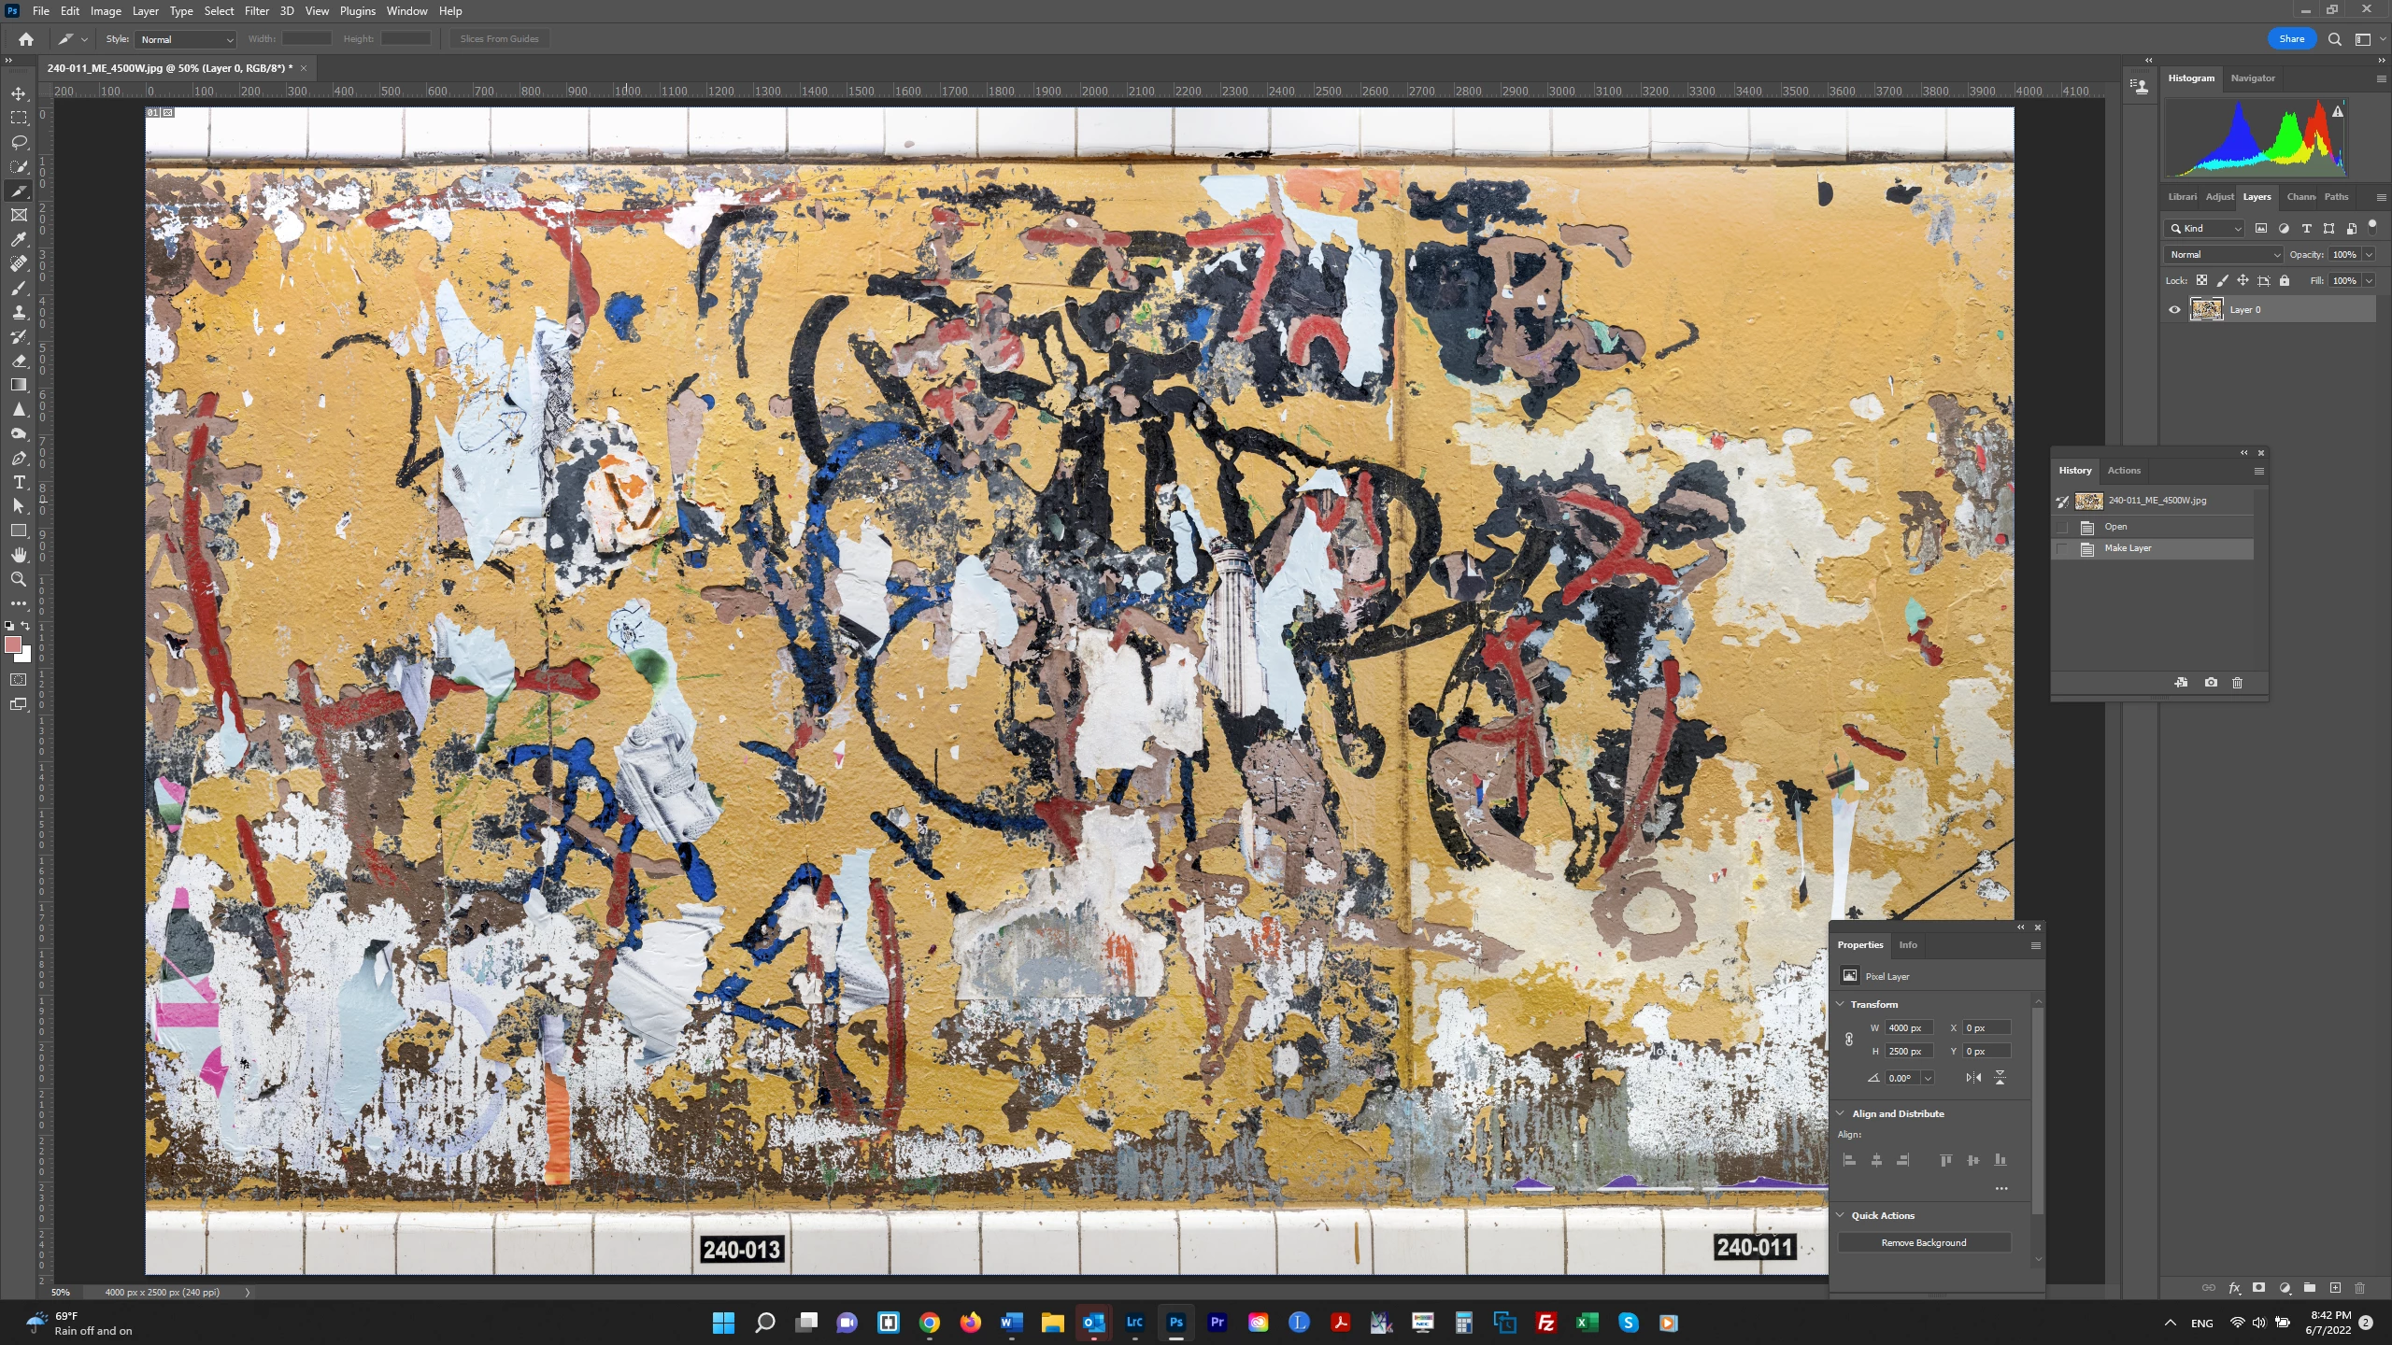Viewport: 2392px width, 1345px height.
Task: Switch to the Navigator tab
Action: pyautogui.click(x=2252, y=78)
